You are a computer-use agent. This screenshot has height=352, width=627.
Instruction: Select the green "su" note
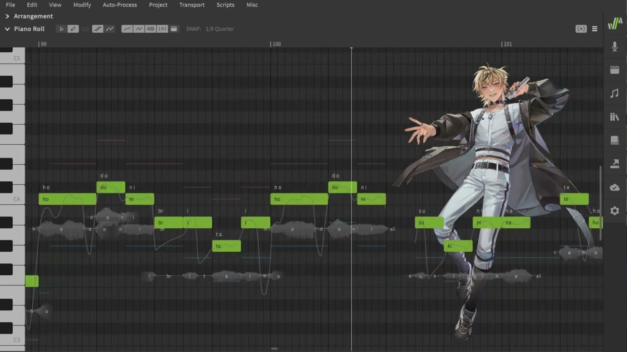(x=429, y=222)
